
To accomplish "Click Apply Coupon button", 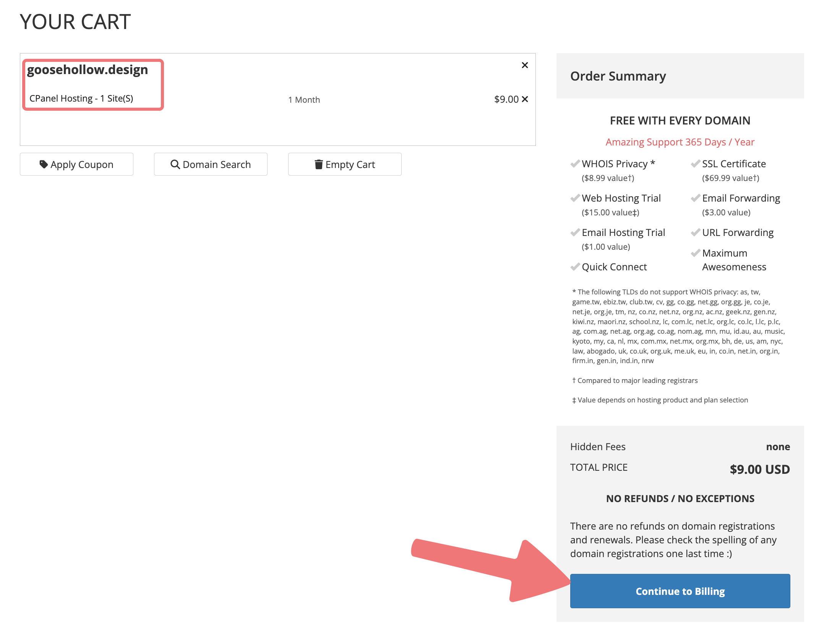I will (76, 164).
